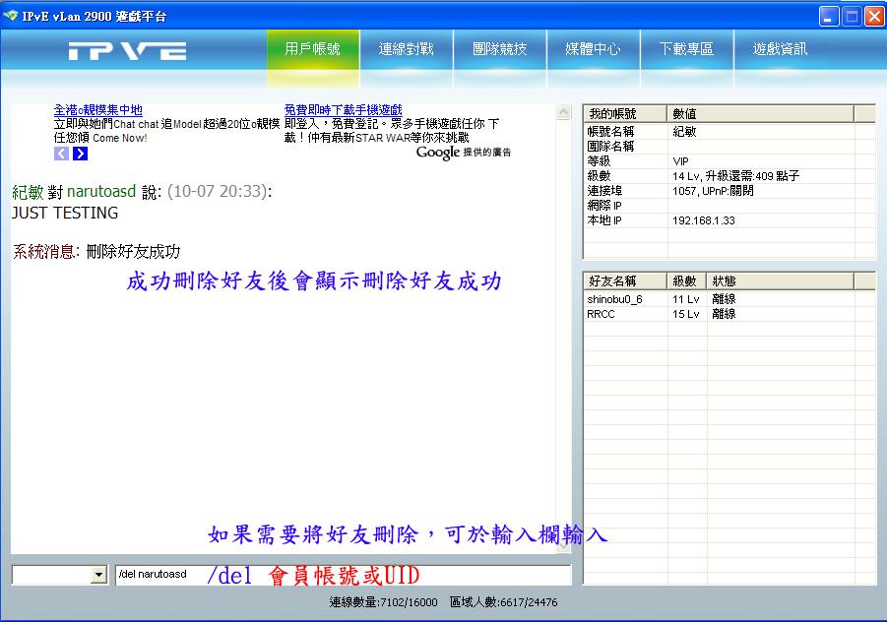The width and height of the screenshot is (887, 622).
Task: Open the dropdown beside the command input
Action: tap(98, 575)
